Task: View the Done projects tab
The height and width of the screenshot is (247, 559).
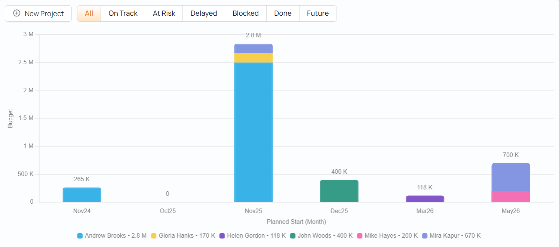Action: (283, 13)
